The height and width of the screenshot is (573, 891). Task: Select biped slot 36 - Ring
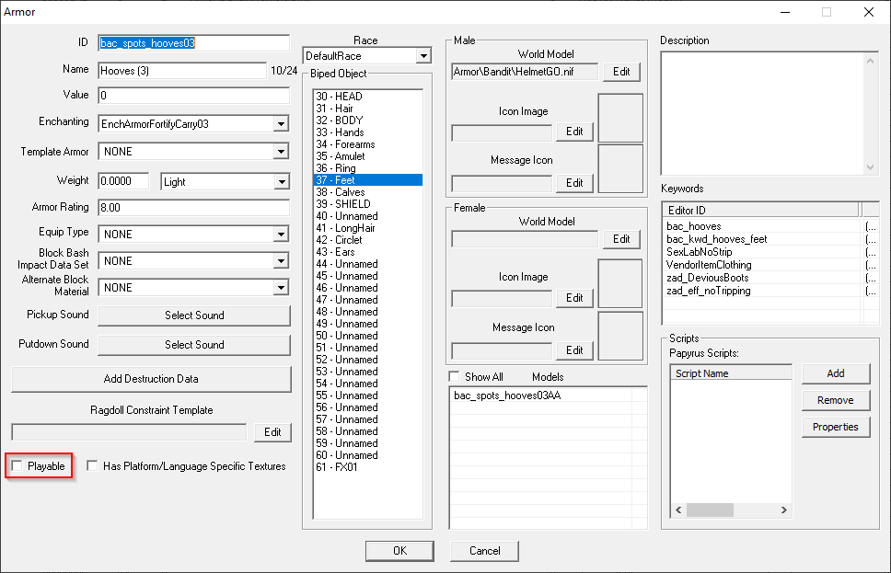click(368, 168)
